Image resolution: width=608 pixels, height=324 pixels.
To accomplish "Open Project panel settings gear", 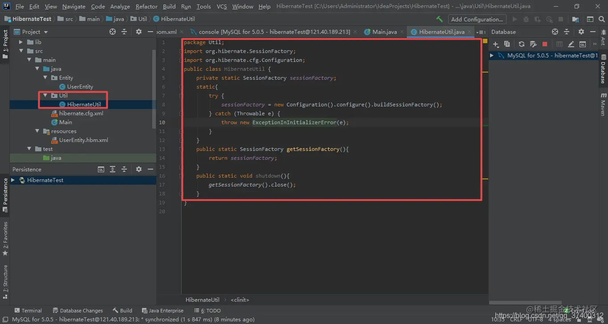I will (139, 32).
